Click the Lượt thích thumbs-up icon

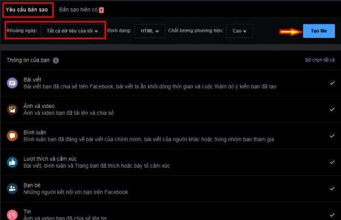pos(12,162)
